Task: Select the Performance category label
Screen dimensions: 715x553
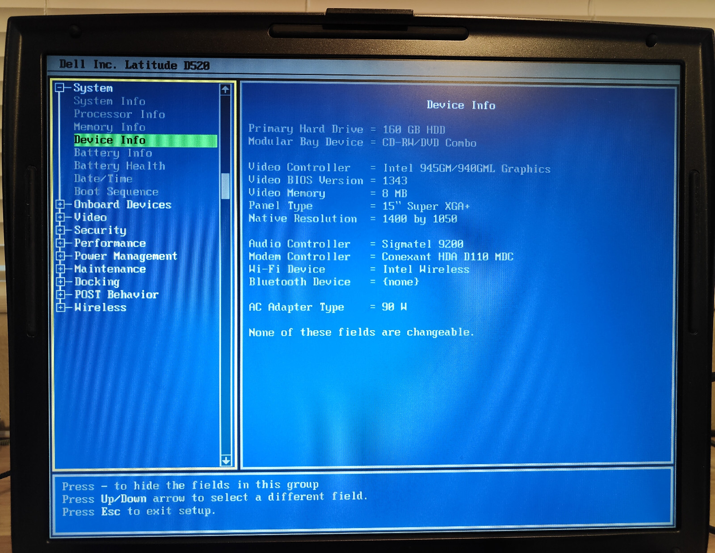Action: pyautogui.click(x=110, y=243)
